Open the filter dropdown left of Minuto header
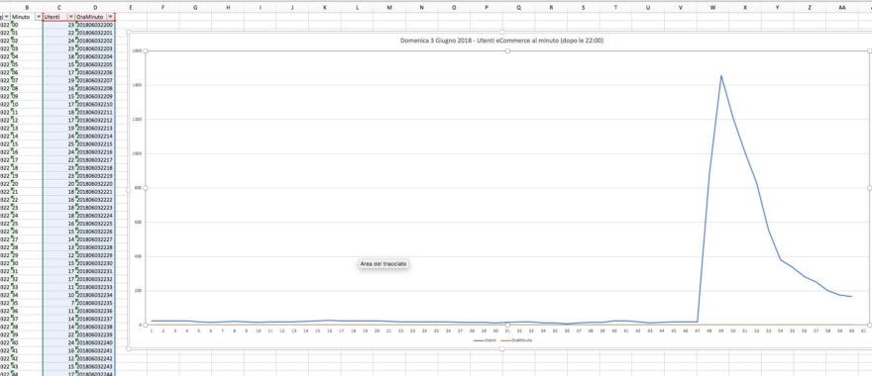Screen dimensions: 872x376 pyautogui.click(x=7, y=17)
